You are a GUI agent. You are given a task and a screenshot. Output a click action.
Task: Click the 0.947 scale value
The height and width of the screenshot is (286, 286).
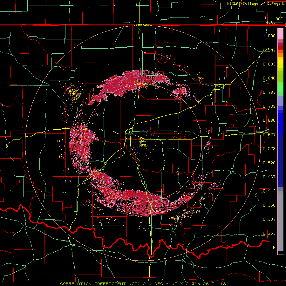(269, 50)
